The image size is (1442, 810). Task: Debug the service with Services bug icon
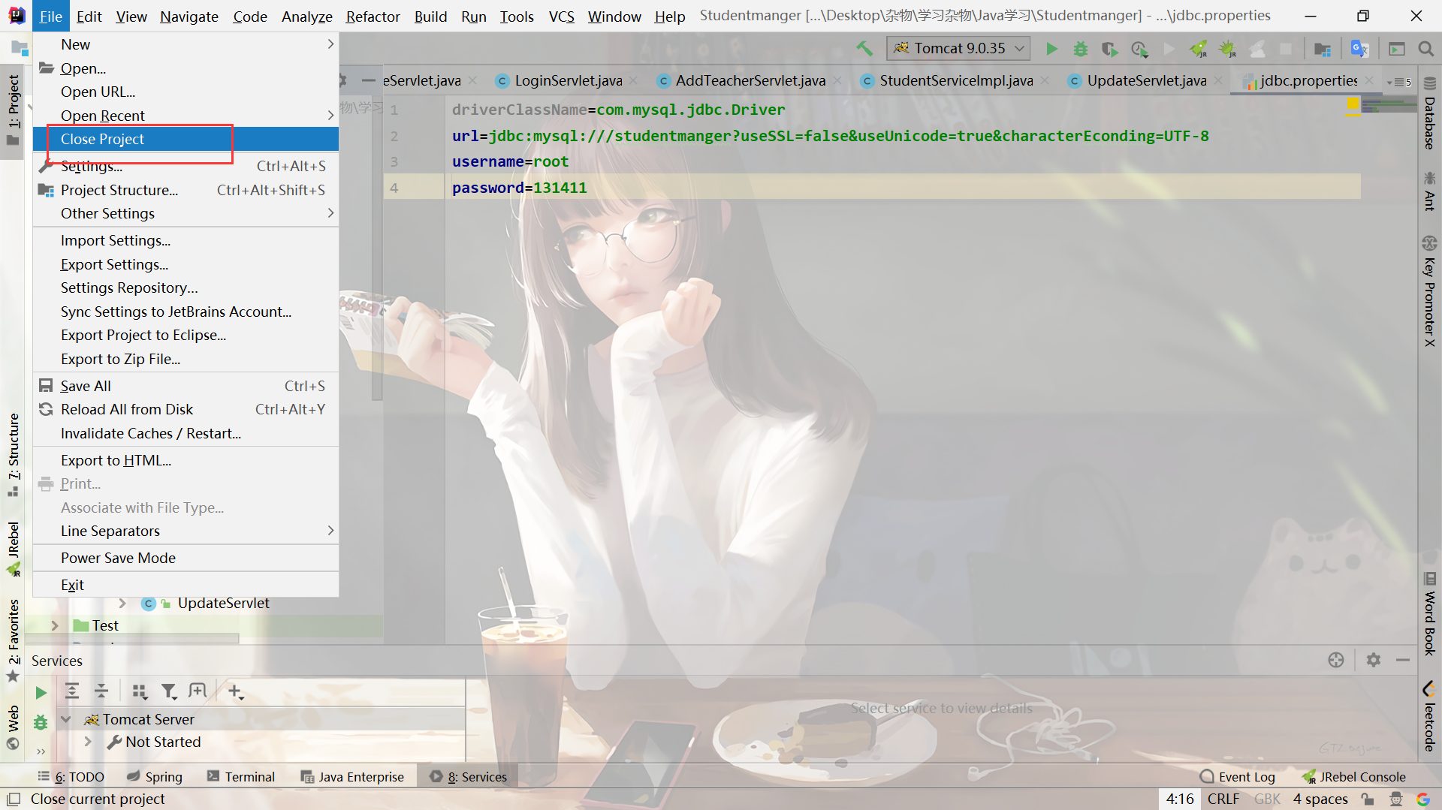[41, 722]
